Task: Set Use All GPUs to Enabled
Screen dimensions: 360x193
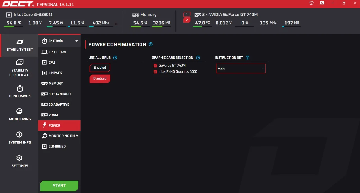Action: 100,68
